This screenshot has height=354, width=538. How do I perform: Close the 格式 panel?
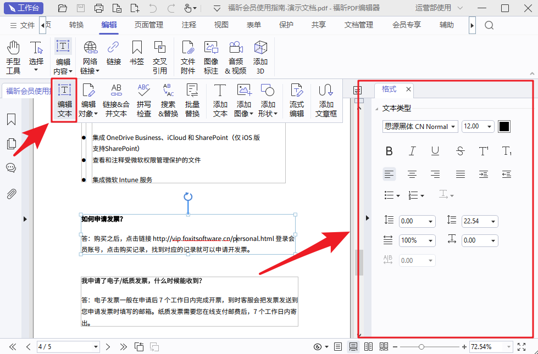point(408,89)
